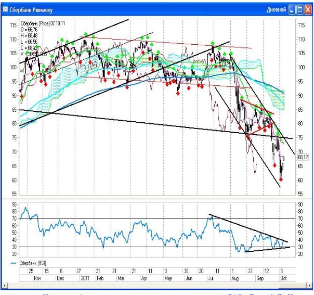Click the May month label on time axis
Image resolution: width=314 pixels, height=295 pixels.
pyautogui.click(x=168, y=278)
